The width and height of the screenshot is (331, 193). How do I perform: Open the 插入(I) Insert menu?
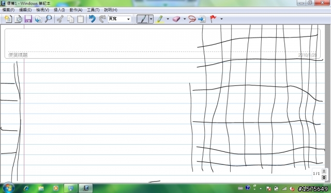pos(59,10)
